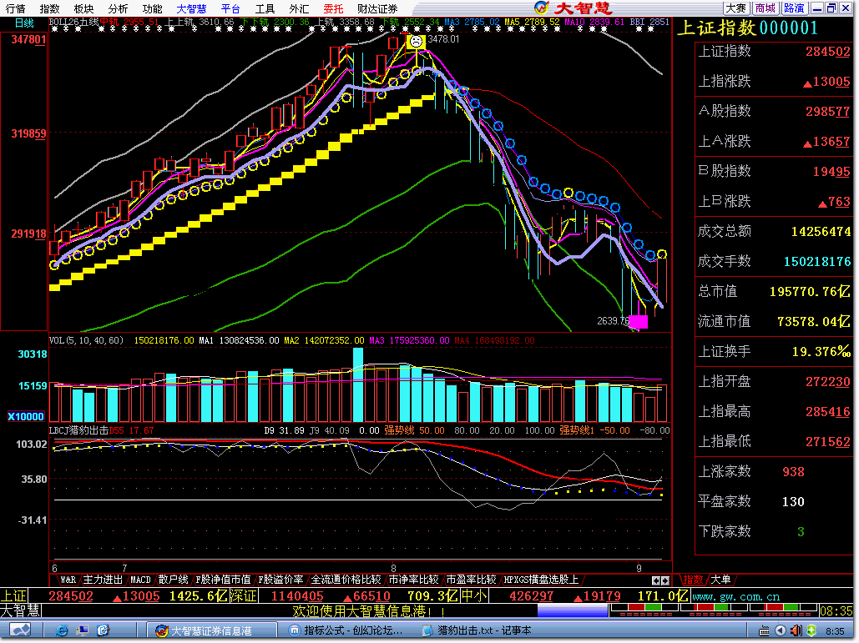
Task: Open the 平台 menu
Action: click(230, 8)
